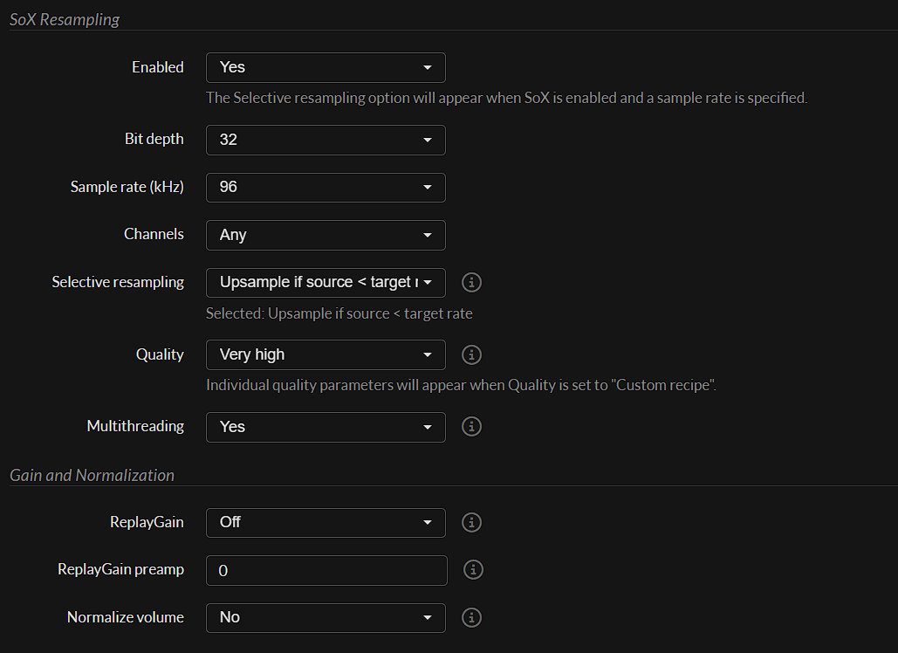Open the Selective resampling dropdown

click(326, 283)
